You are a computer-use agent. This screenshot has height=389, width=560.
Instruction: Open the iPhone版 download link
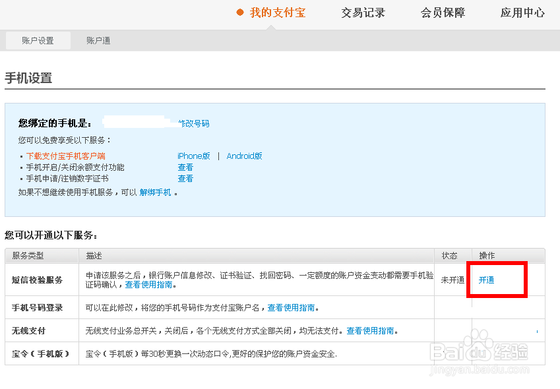pos(193,156)
